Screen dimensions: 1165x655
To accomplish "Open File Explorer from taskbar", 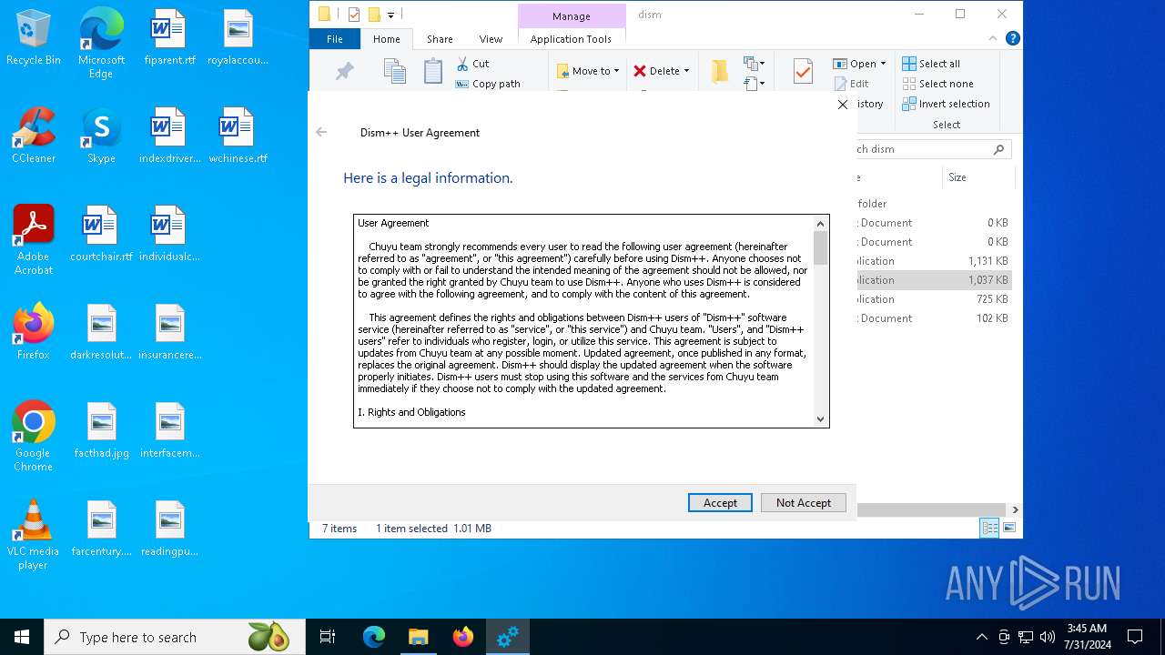I will 418,637.
